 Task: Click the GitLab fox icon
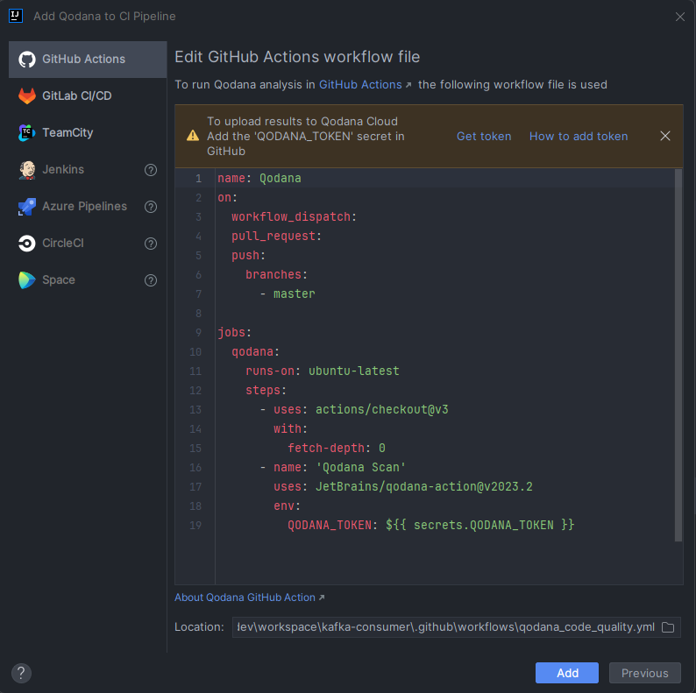coord(27,95)
